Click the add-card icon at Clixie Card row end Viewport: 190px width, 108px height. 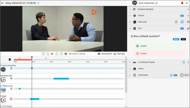pos(188,22)
